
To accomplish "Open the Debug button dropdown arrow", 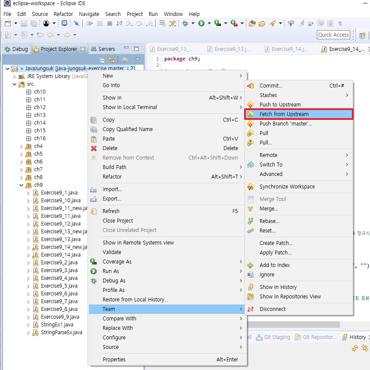I will 193,23.
